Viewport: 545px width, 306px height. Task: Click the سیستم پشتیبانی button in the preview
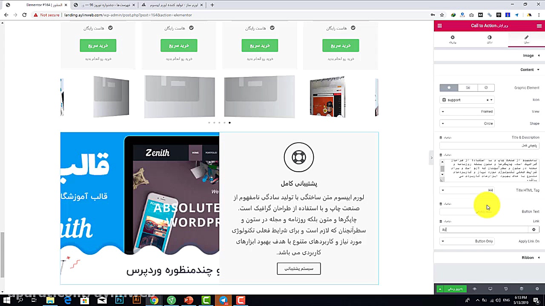(298, 268)
